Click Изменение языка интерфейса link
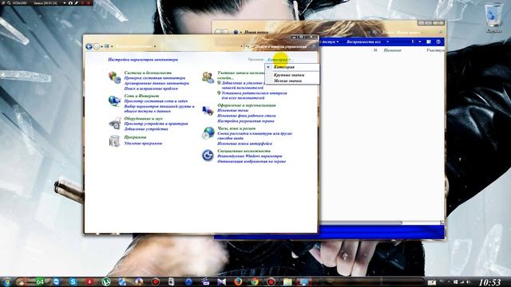511x287 pixels. pyautogui.click(x=244, y=143)
